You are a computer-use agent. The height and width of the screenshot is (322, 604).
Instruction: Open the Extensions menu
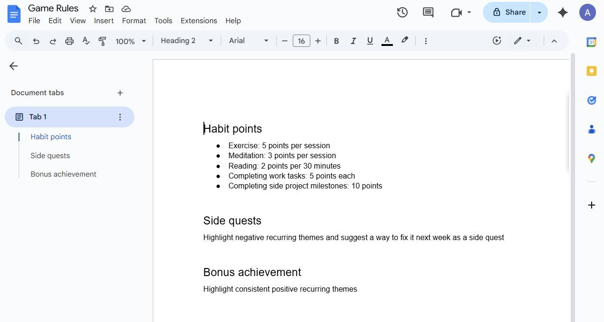(199, 21)
